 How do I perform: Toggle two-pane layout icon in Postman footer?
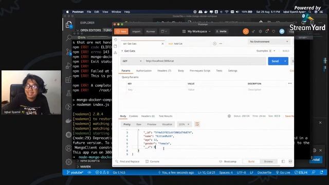(x=283, y=161)
